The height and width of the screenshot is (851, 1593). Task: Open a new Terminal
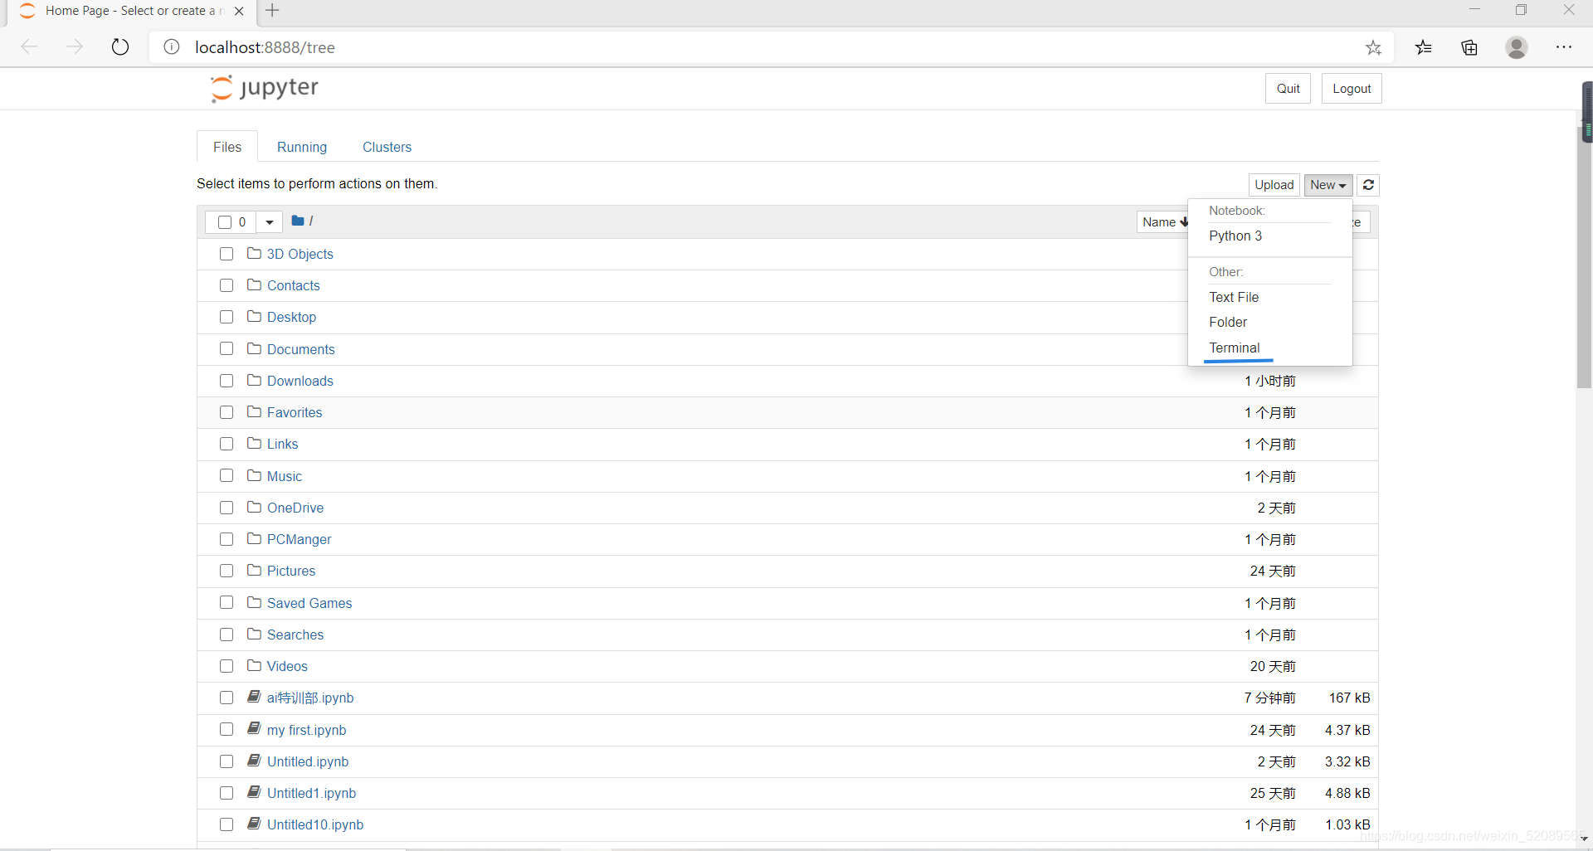click(1235, 348)
